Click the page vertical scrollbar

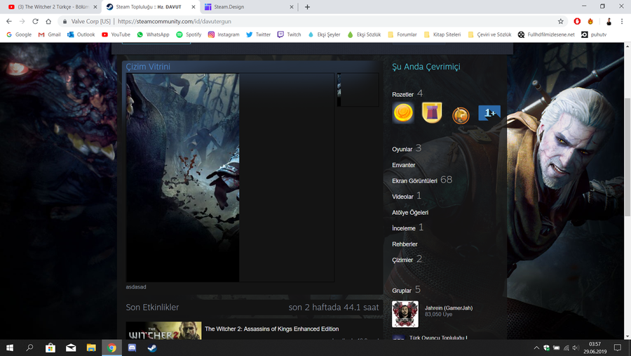tap(627, 157)
